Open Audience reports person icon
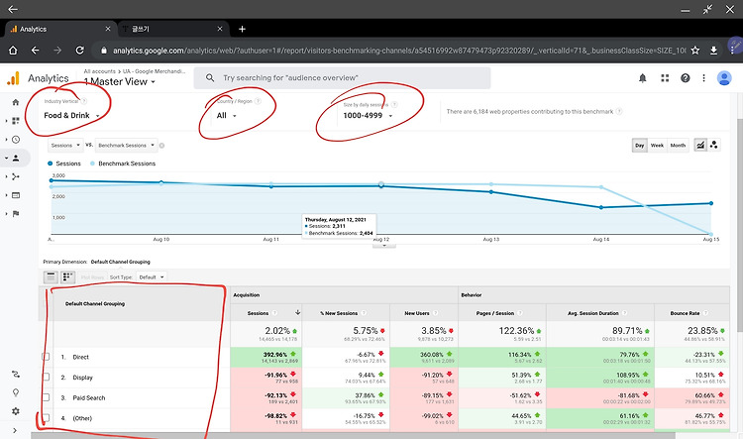This screenshot has width=743, height=439. [16, 158]
